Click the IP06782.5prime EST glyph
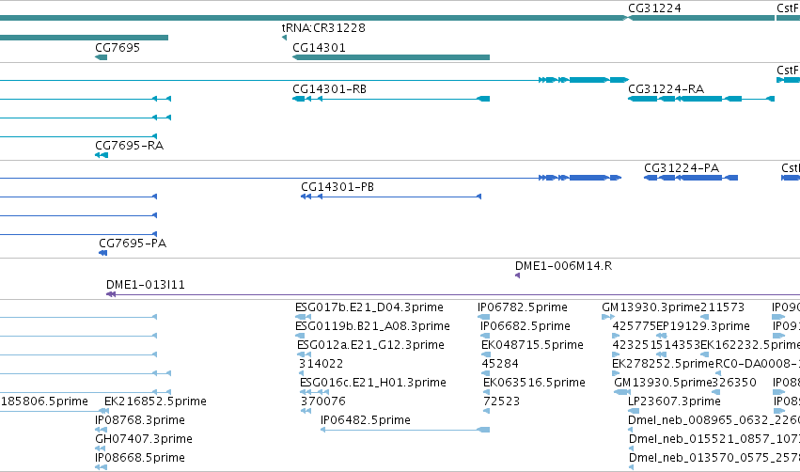 pyautogui.click(x=484, y=317)
